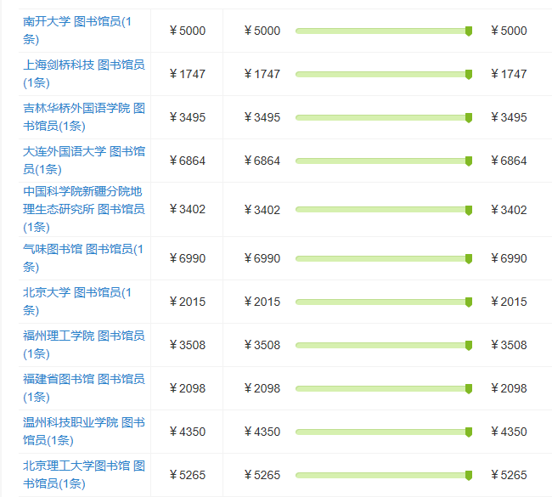Screen dimensions: 552x497
Task: Open 大连外国语大学 图书馆员 entry
Action: point(84,161)
